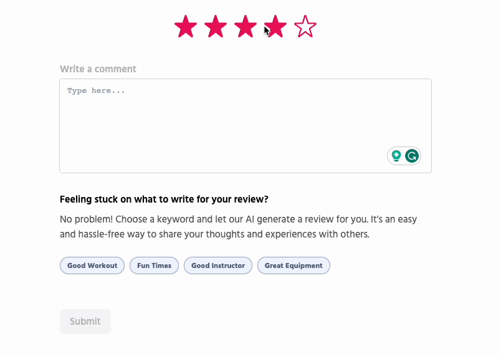Image resolution: width=501 pixels, height=354 pixels.
Task: Click the 'Feeling stuck on what to write' heading
Action: [x=164, y=199]
